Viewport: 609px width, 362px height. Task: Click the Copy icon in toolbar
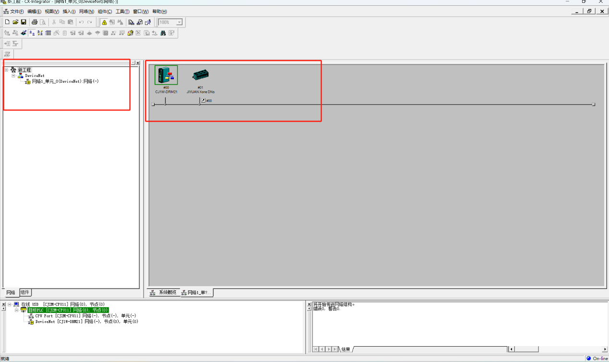(62, 22)
